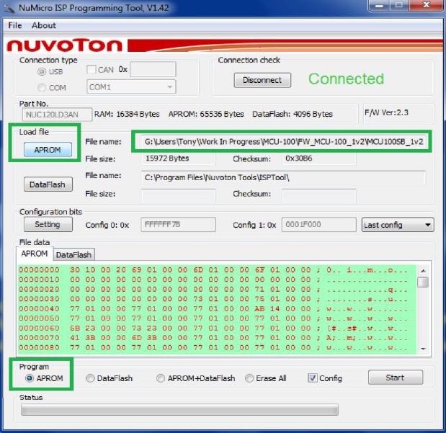This screenshot has width=446, height=433.
Task: Click the hex view scrollbar thumb
Action: pos(423,282)
